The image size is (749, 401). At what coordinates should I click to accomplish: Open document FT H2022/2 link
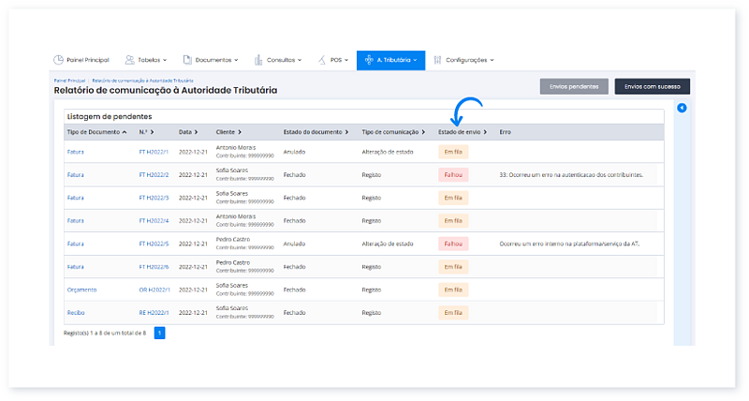click(x=153, y=174)
